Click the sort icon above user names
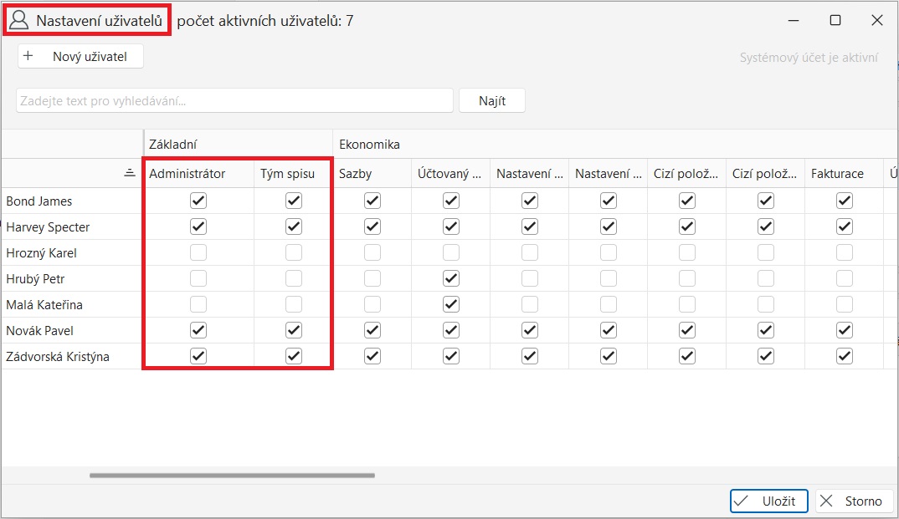 [129, 173]
